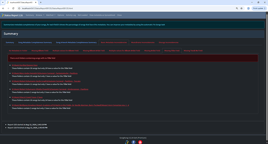View site information icon in address bar
This screenshot has width=268, height=144.
coord(19,8)
